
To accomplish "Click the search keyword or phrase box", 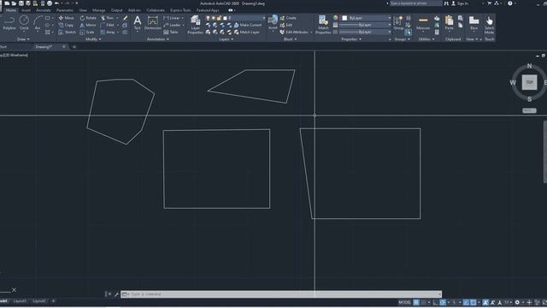I will pos(416,3).
